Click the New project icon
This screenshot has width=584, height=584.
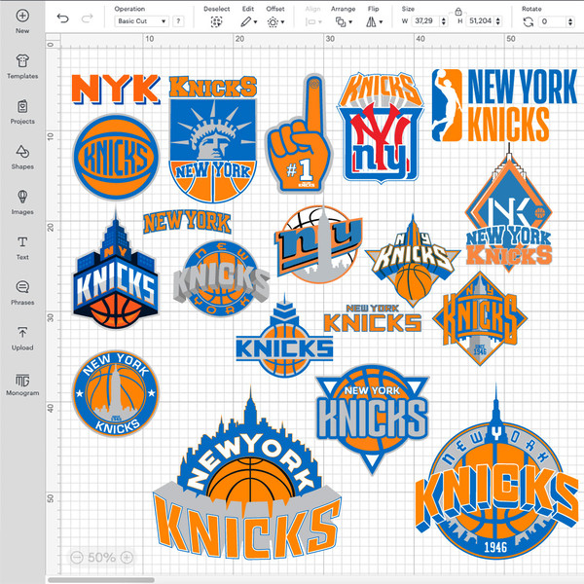click(x=22, y=16)
